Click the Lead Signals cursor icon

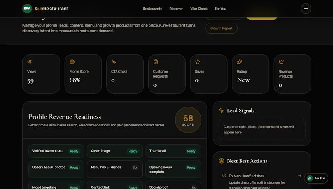[x=221, y=110]
